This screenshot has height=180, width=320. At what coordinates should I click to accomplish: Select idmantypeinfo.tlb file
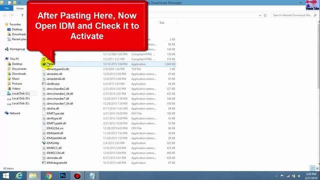click(x=58, y=69)
